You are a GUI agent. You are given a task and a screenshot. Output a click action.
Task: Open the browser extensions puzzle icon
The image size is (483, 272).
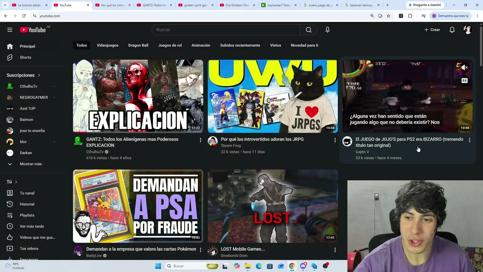tap(410, 16)
